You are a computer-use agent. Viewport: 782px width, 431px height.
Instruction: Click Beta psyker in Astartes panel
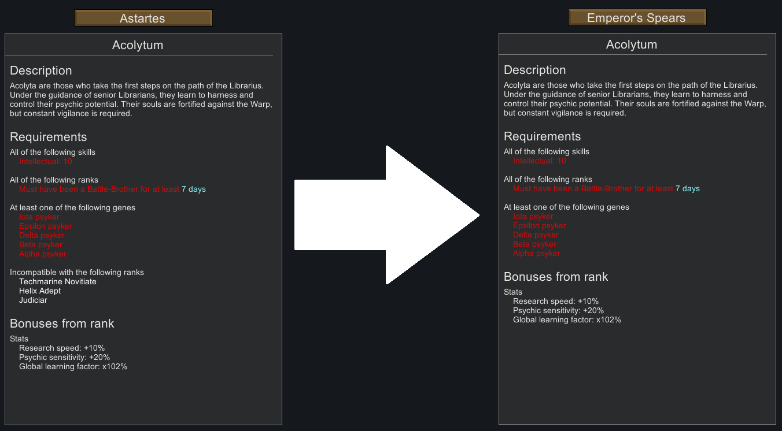click(x=40, y=245)
